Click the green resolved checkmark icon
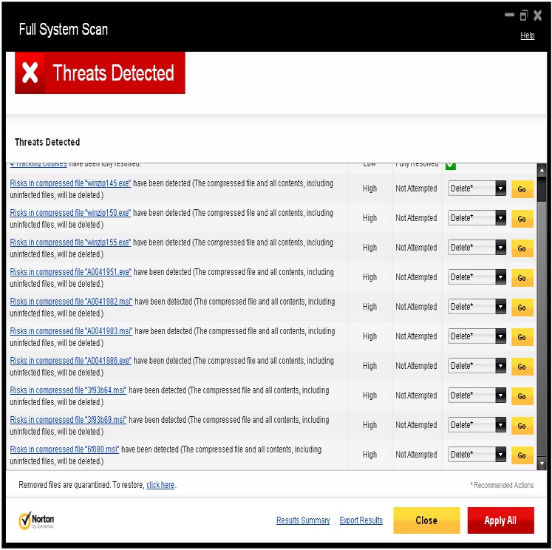Viewport: 552px width, 550px height. [451, 166]
